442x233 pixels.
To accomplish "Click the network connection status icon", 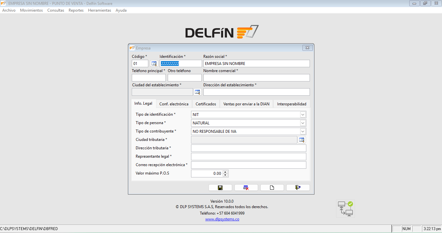I will 345,208.
